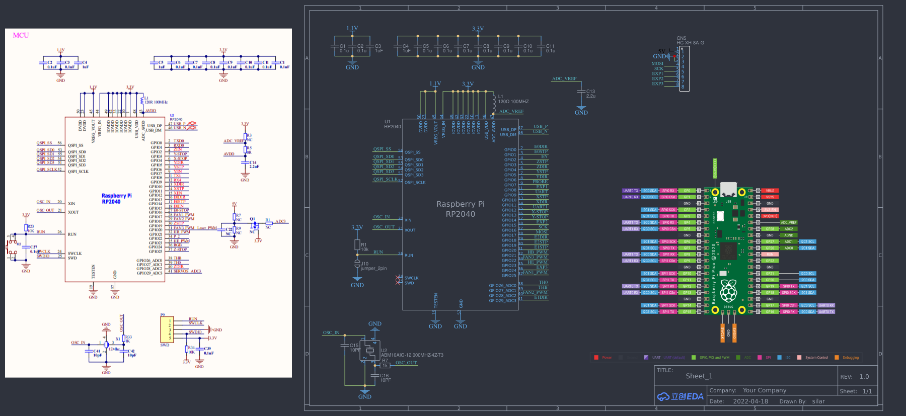Click the orange Debugging legend swatch

point(837,358)
